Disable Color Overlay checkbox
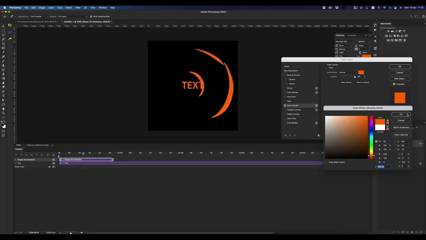The height and width of the screenshot is (240, 426). [285, 105]
